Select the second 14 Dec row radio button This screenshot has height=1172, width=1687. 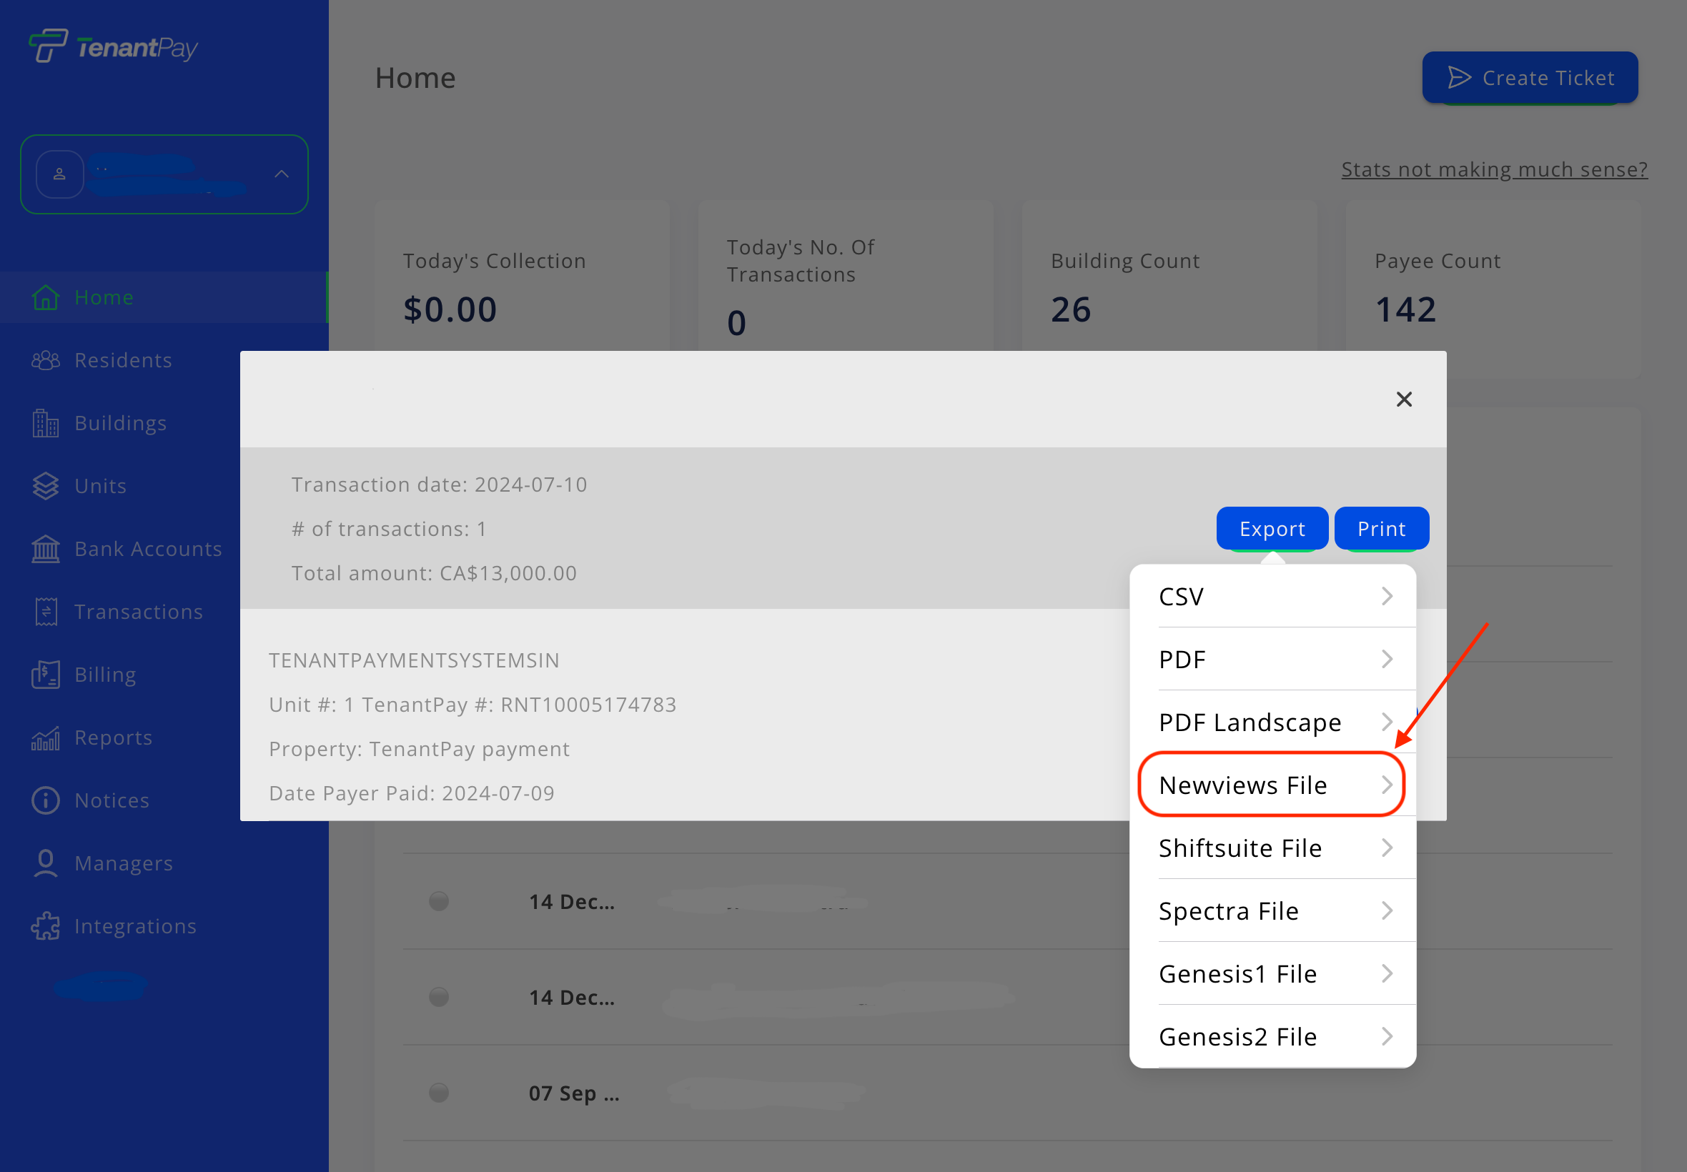tap(438, 996)
